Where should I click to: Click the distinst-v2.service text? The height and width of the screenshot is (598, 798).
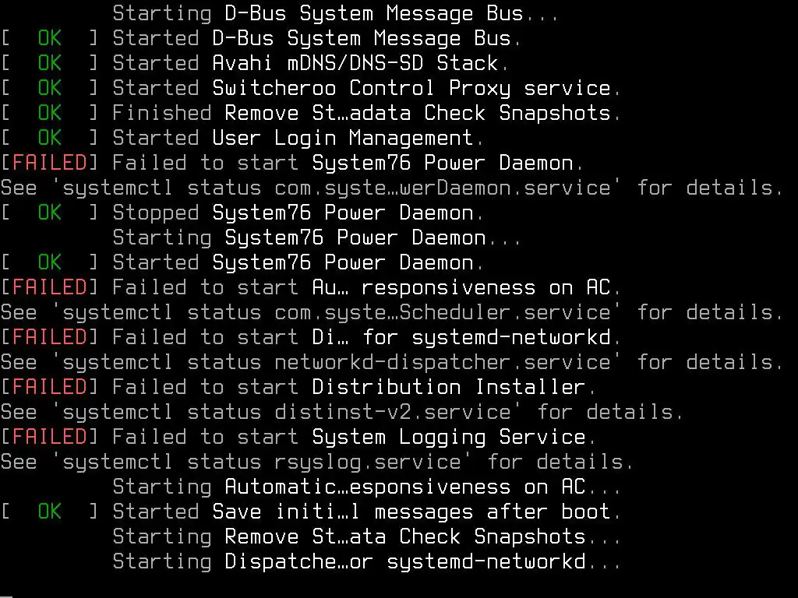pyautogui.click(x=392, y=412)
